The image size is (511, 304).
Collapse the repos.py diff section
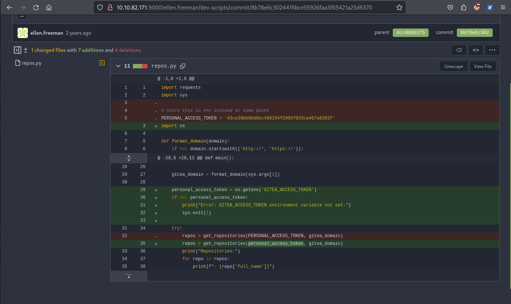tap(118, 66)
